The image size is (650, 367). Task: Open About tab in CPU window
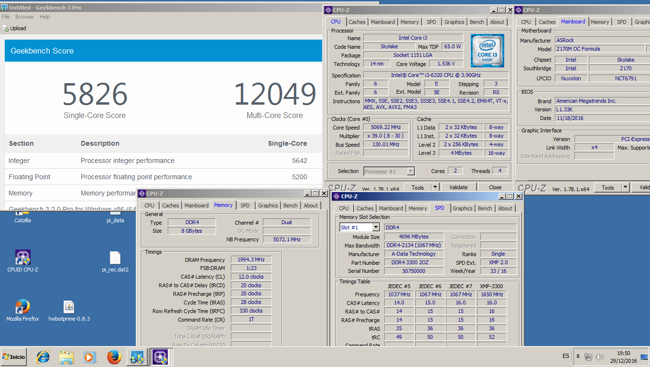point(497,22)
